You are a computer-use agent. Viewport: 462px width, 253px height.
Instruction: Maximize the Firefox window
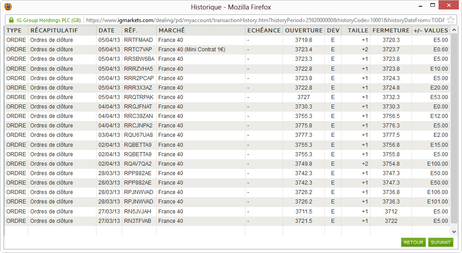(x=433, y=5)
